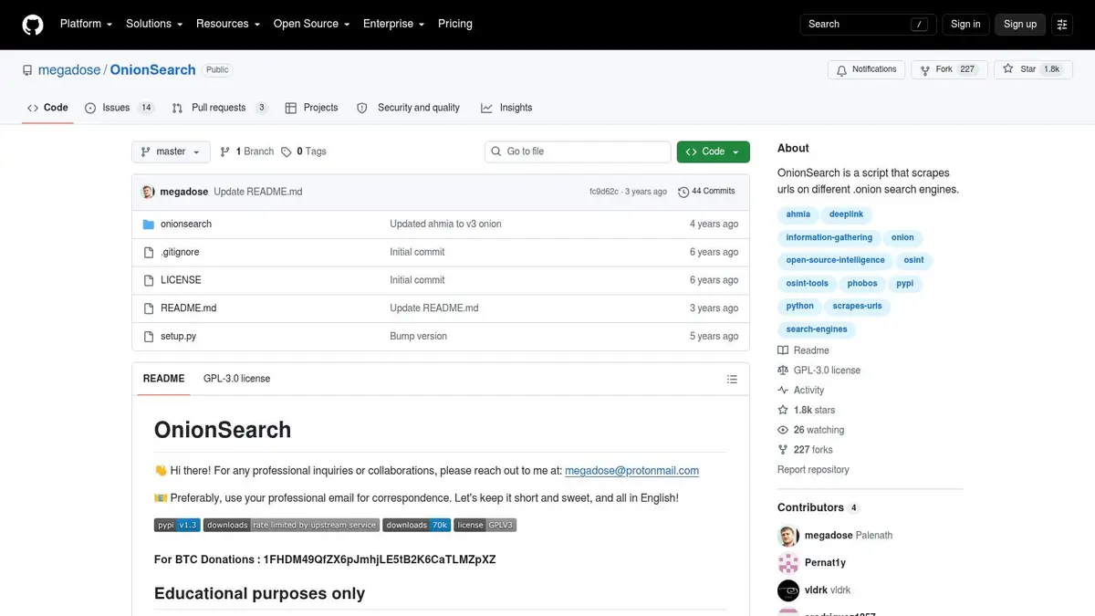This screenshot has width=1095, height=616.
Task: Switch to the Issues tab
Action: coord(120,108)
